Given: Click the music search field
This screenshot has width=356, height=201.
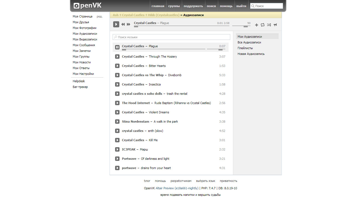Looking at the screenshot, I should click(171, 37).
